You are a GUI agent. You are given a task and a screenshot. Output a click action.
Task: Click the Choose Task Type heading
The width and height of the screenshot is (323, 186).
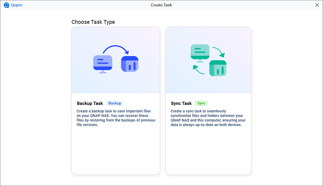click(x=93, y=22)
